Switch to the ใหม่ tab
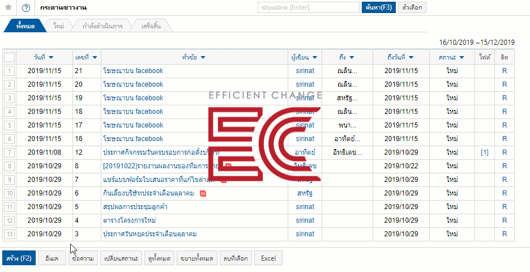Screen dimensions: 530x272 tap(59, 26)
